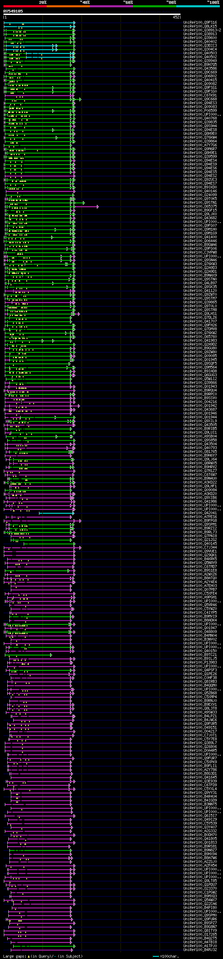223x959 pixels.
Task: Click label UniRef100_Q9LT85
Action: tap(200, 881)
